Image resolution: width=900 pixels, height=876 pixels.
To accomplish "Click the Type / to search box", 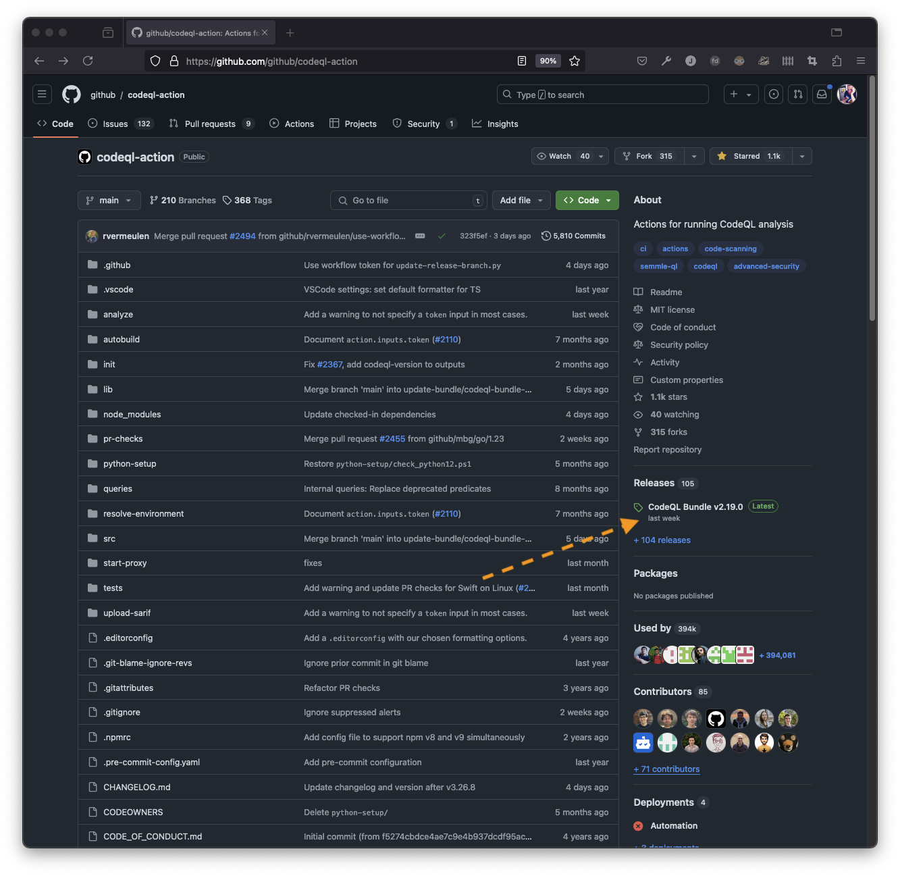I will click(x=603, y=95).
